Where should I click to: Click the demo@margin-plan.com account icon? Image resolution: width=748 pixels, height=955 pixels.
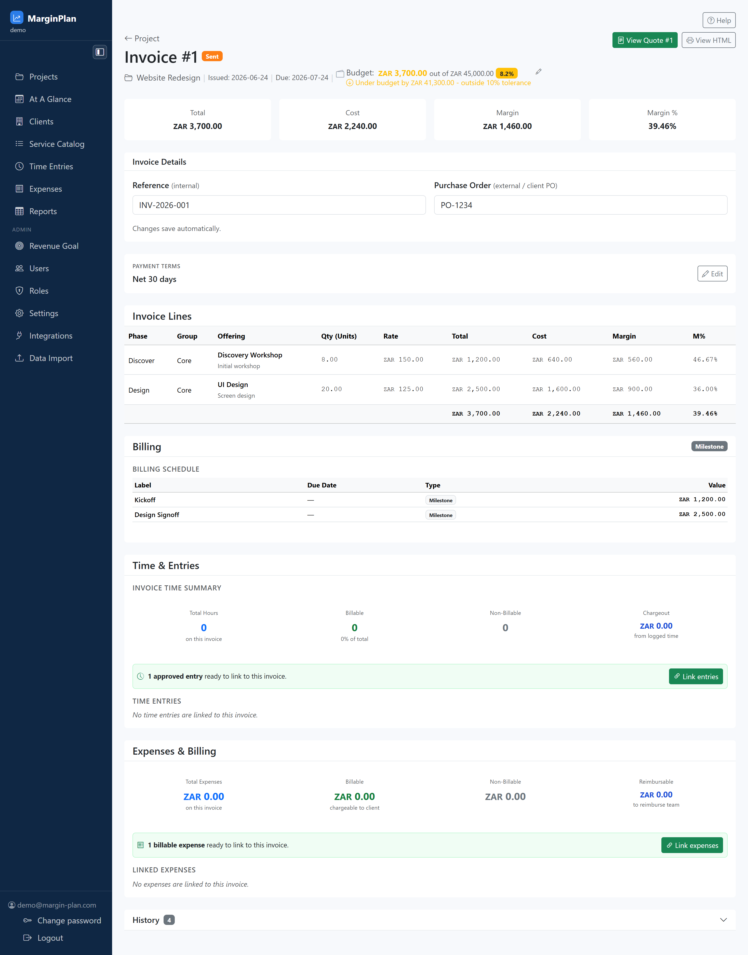(x=12, y=905)
